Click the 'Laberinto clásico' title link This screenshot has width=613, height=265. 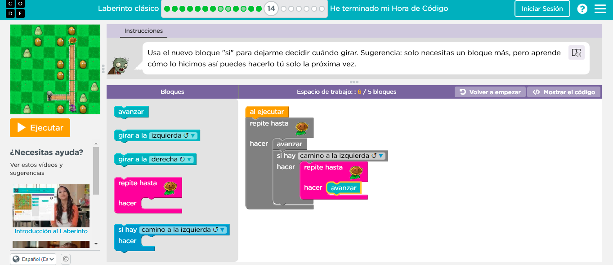click(x=128, y=9)
